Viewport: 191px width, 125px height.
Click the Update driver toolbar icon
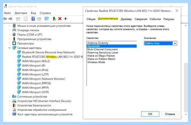coord(54,19)
